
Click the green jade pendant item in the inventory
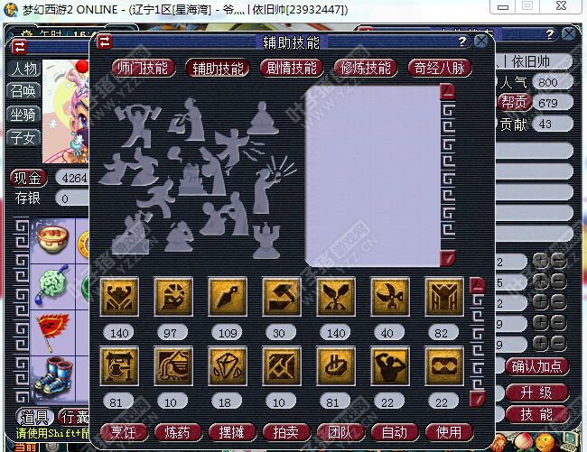tap(53, 286)
